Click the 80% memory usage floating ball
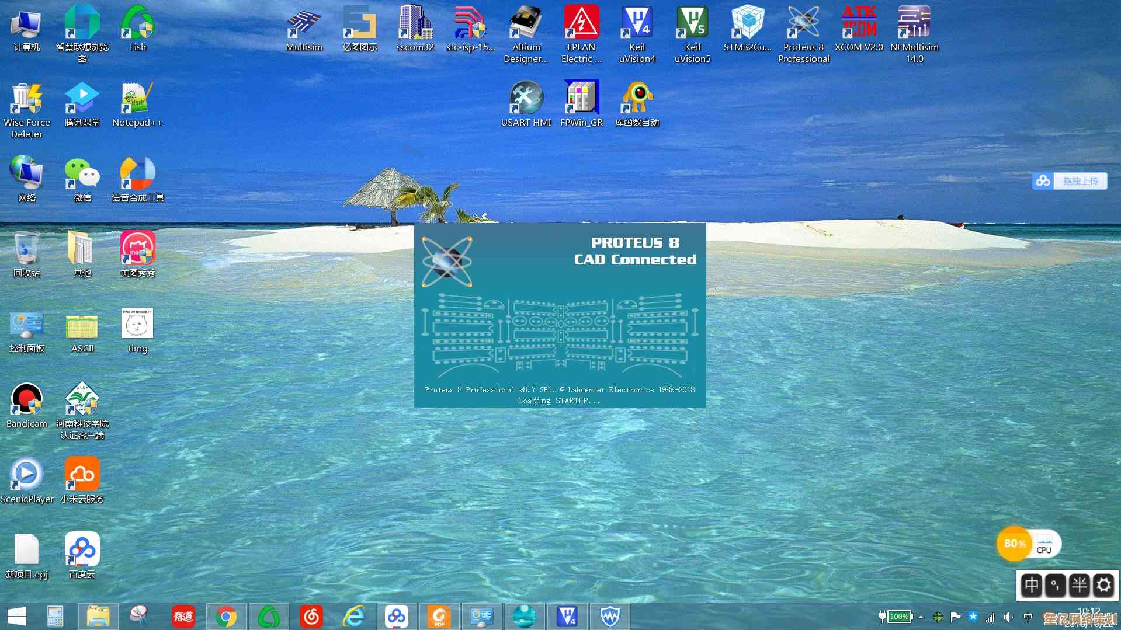The height and width of the screenshot is (630, 1121). click(x=1015, y=544)
